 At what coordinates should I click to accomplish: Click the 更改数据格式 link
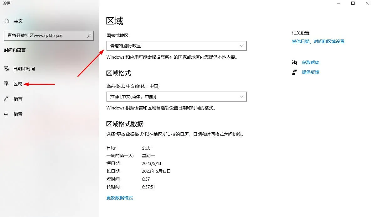tap(119, 198)
